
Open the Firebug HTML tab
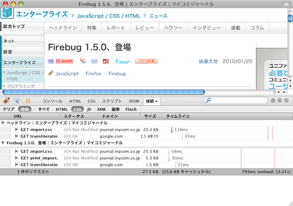[75, 101]
